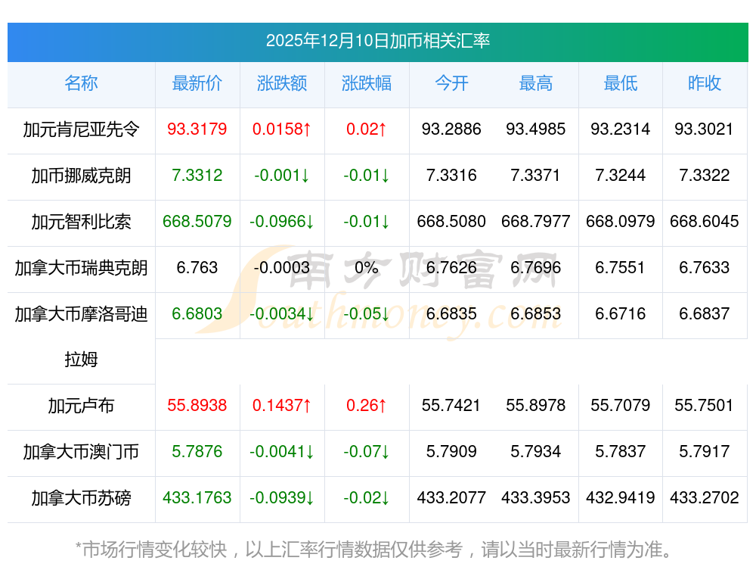
Task: Click change value 0.1437↑
Action: [282, 406]
